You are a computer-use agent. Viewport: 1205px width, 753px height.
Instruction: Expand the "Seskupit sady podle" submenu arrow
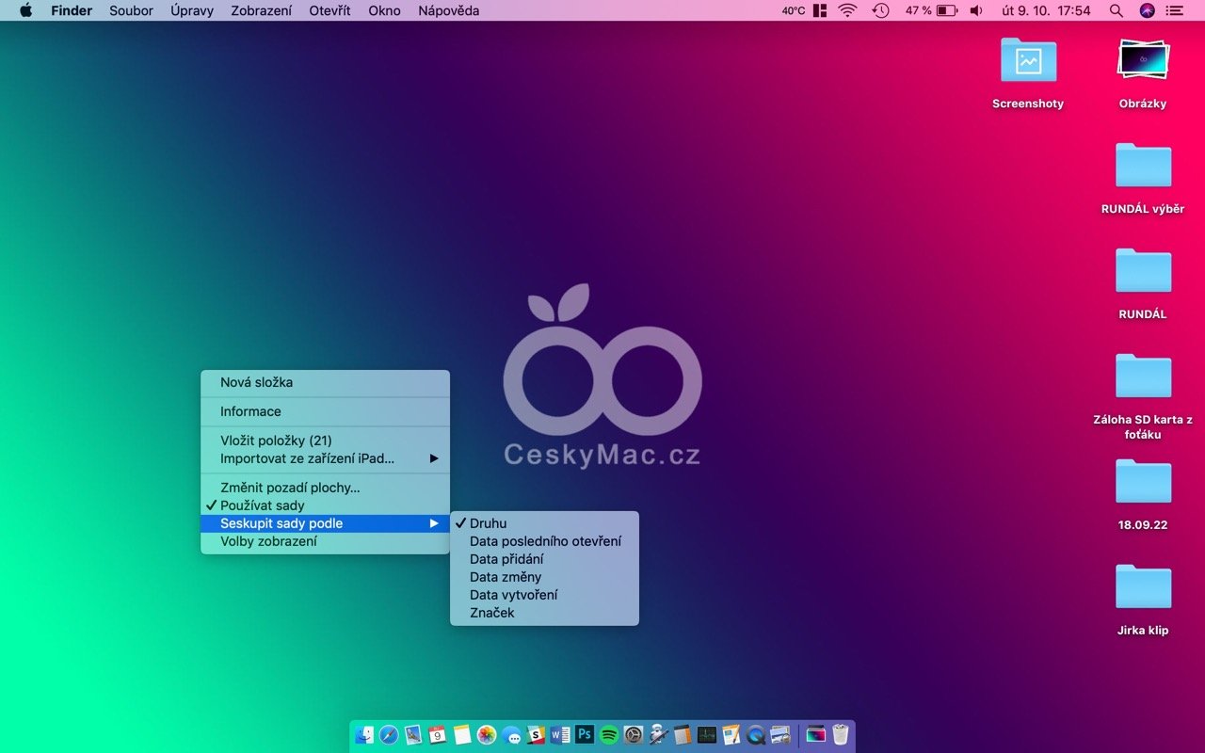434,523
